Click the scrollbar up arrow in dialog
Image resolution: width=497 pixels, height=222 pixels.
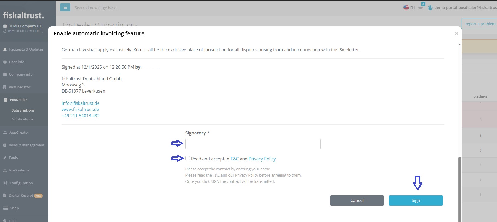tap(459, 45)
